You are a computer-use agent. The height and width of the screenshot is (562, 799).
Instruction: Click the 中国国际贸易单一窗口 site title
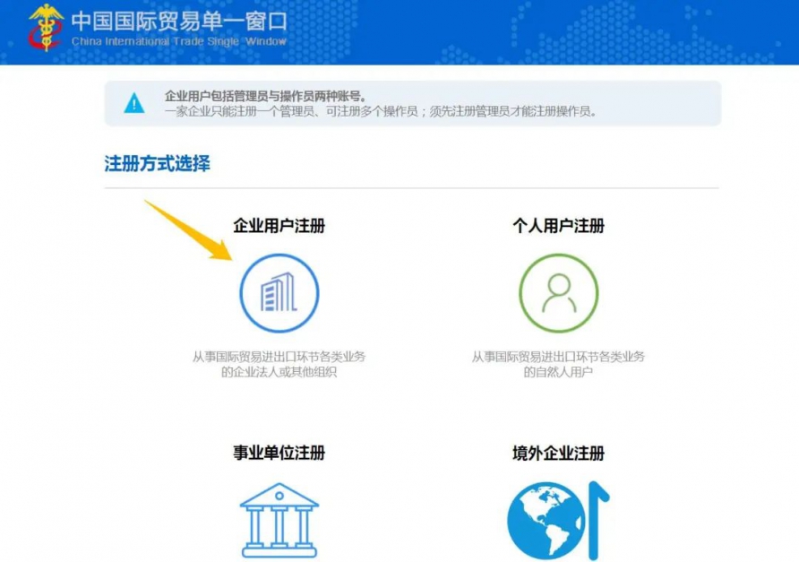(x=179, y=22)
